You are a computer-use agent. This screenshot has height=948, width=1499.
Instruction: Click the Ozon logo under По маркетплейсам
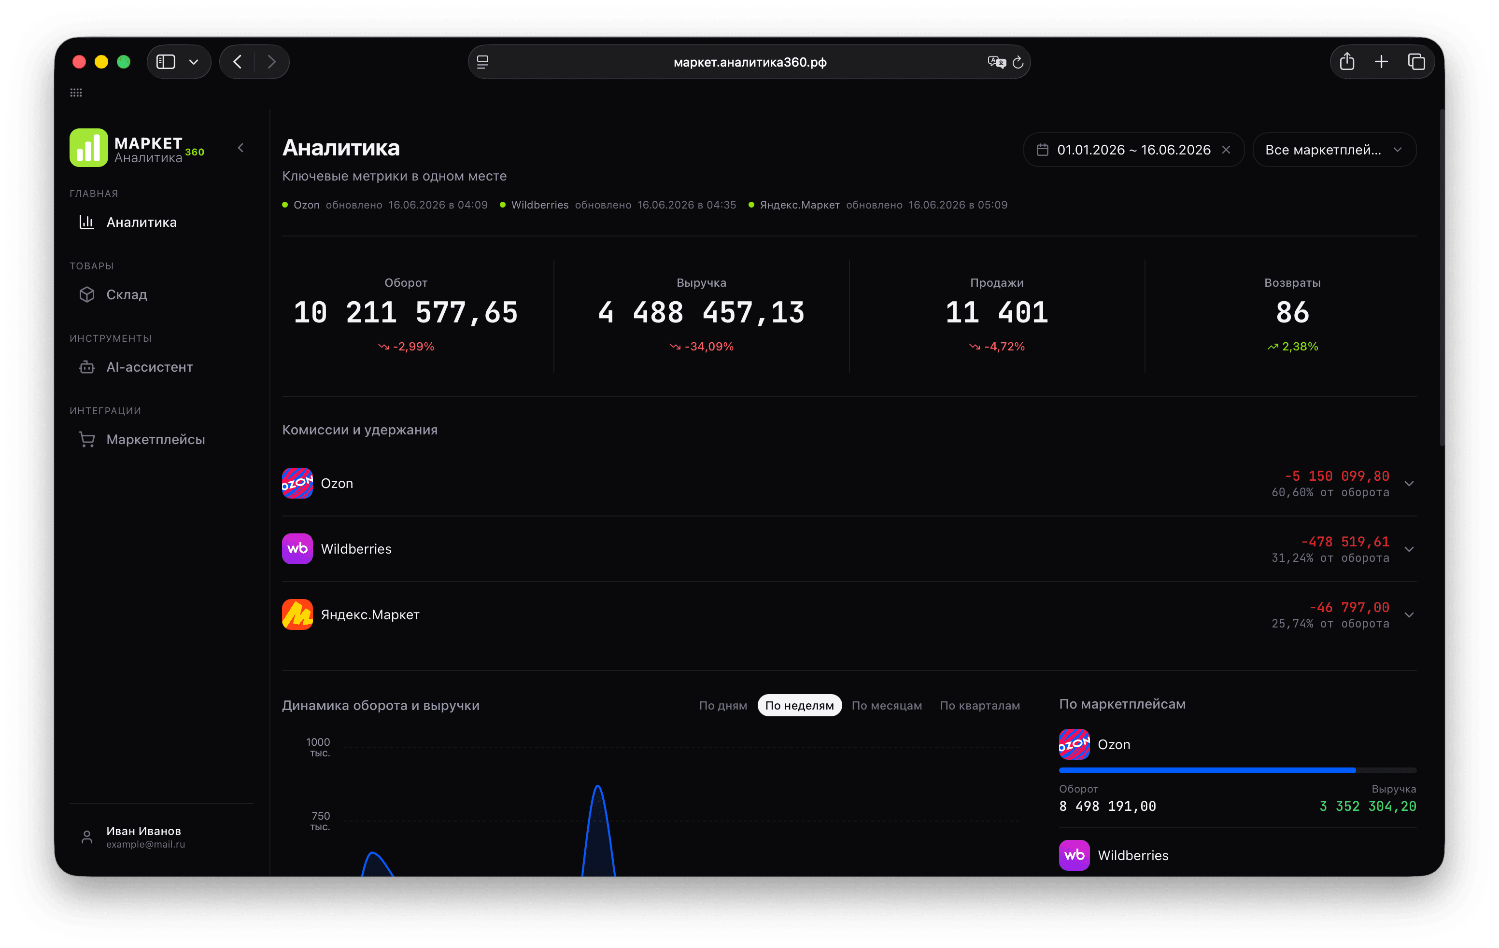pyautogui.click(x=1075, y=745)
